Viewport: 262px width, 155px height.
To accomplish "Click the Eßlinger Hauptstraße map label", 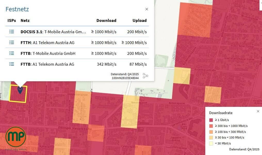I will [75, 128].
